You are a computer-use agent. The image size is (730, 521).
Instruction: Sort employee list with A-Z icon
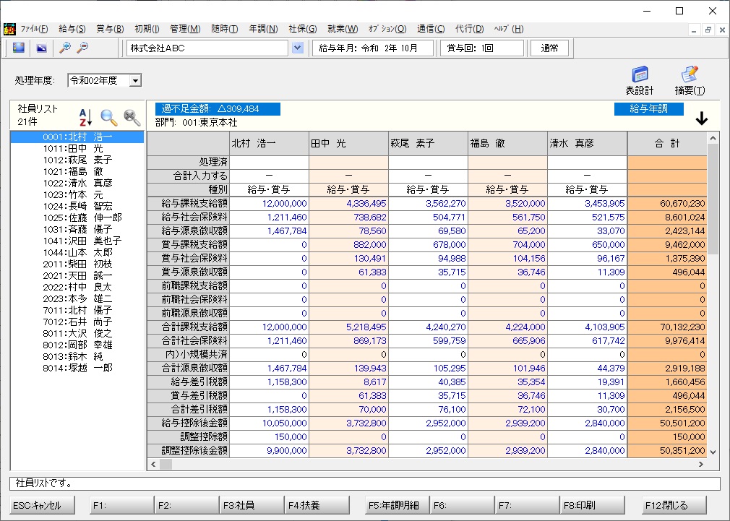85,117
